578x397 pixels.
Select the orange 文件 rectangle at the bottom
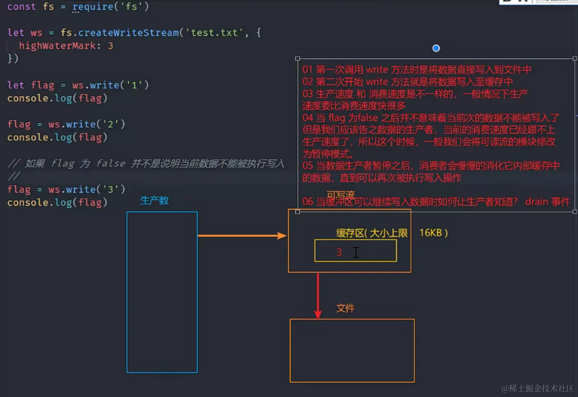click(352, 350)
